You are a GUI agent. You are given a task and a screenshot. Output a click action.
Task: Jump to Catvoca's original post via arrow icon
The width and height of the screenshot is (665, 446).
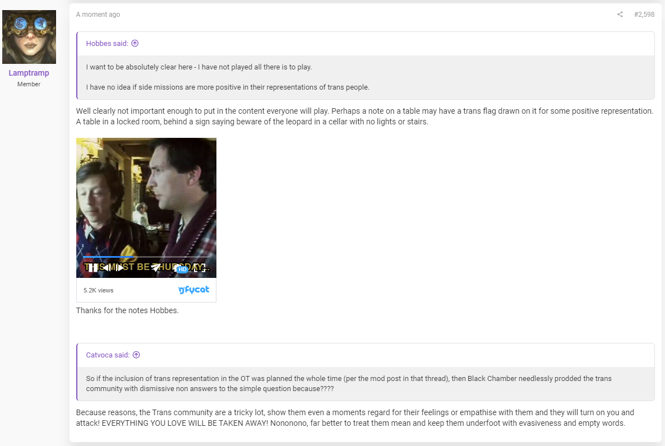click(136, 355)
